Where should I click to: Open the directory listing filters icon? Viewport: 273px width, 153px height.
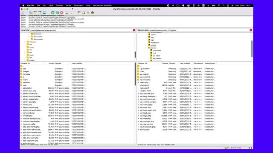point(79,13)
